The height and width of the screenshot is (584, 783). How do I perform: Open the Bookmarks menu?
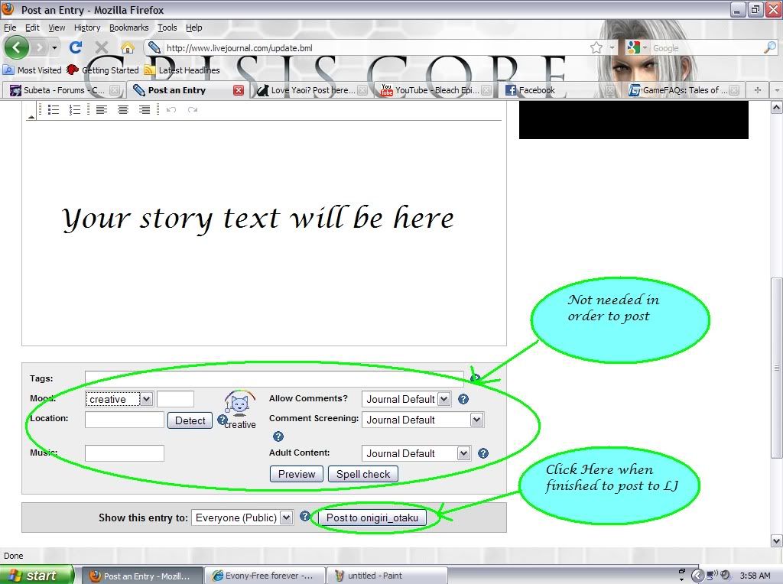[128, 28]
